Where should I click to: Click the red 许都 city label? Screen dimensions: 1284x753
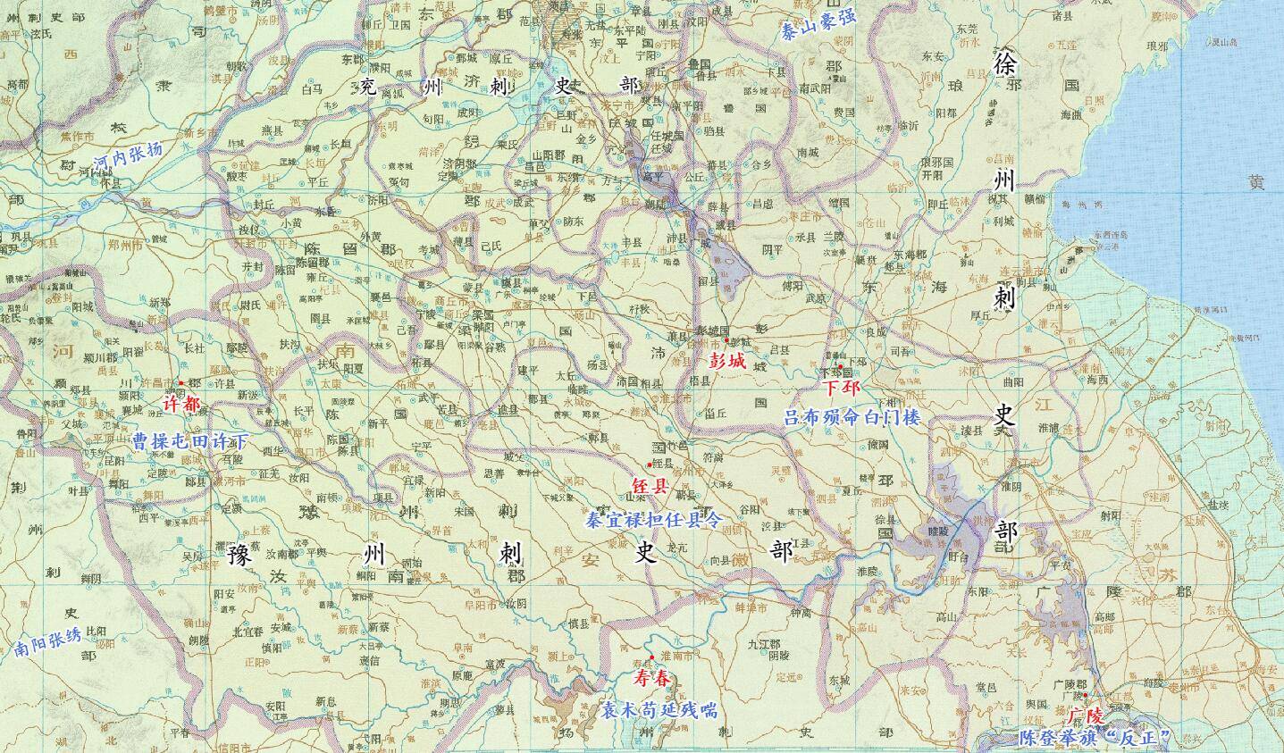pyautogui.click(x=181, y=405)
